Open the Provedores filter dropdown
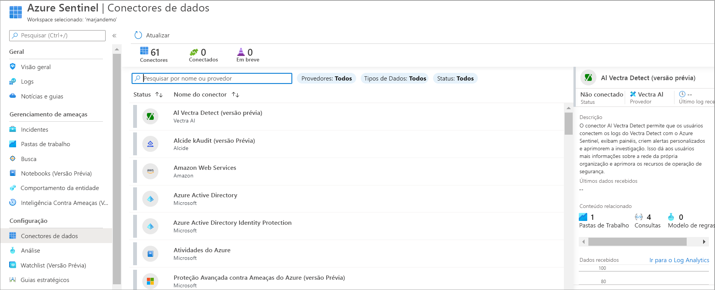The image size is (715, 290). [x=326, y=78]
